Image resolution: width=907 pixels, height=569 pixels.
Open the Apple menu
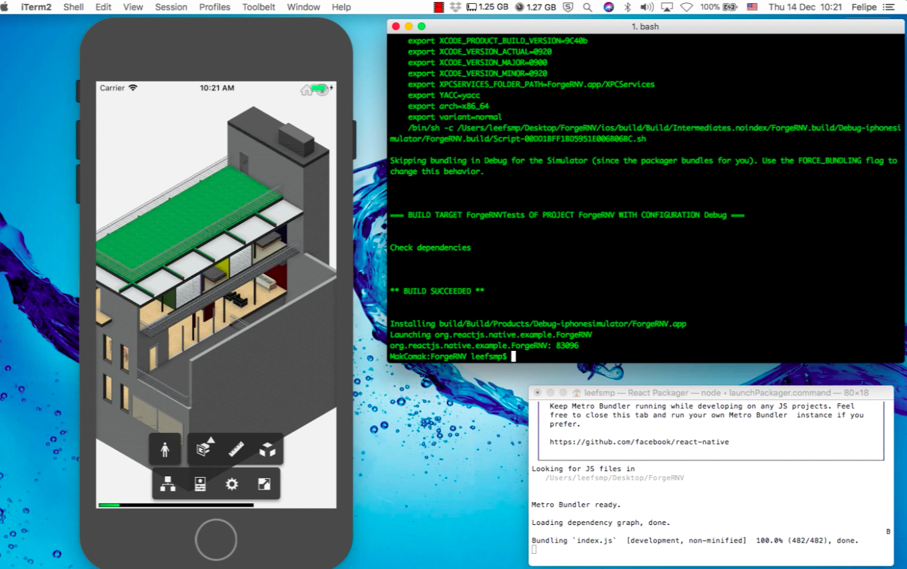point(5,7)
